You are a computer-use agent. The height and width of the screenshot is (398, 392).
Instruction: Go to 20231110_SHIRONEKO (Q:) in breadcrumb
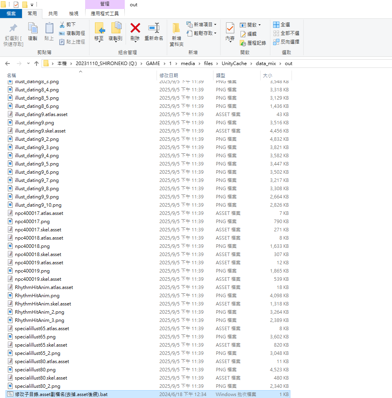(x=106, y=64)
